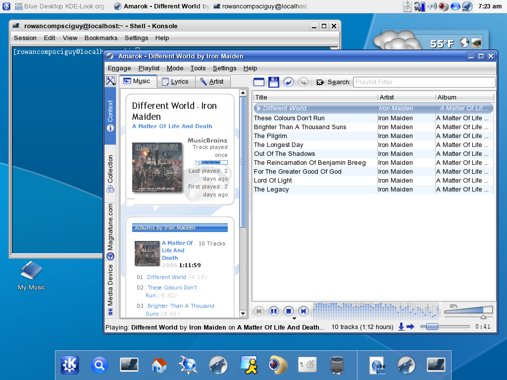Screen dimensions: 507x380
Task: Open the My Music desktop icon
Action: [31, 276]
